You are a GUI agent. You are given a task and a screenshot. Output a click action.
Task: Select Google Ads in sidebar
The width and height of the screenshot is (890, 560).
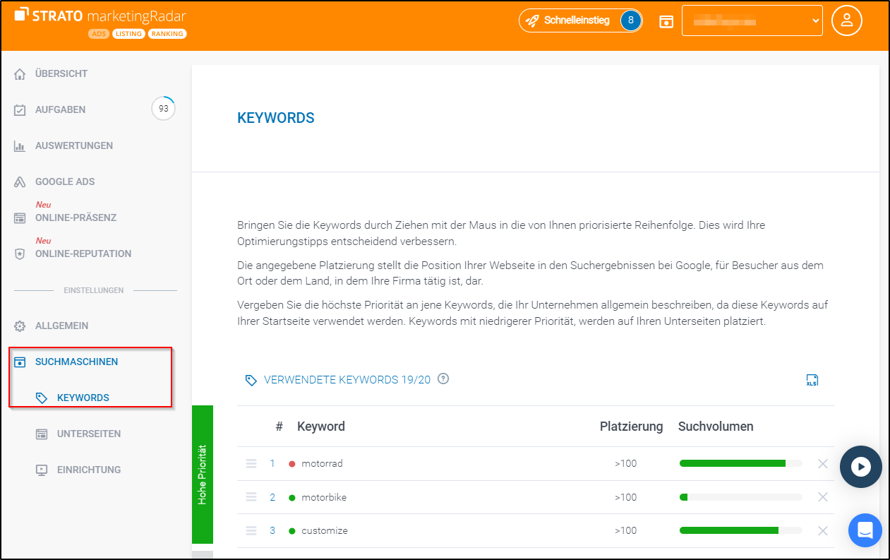65,182
